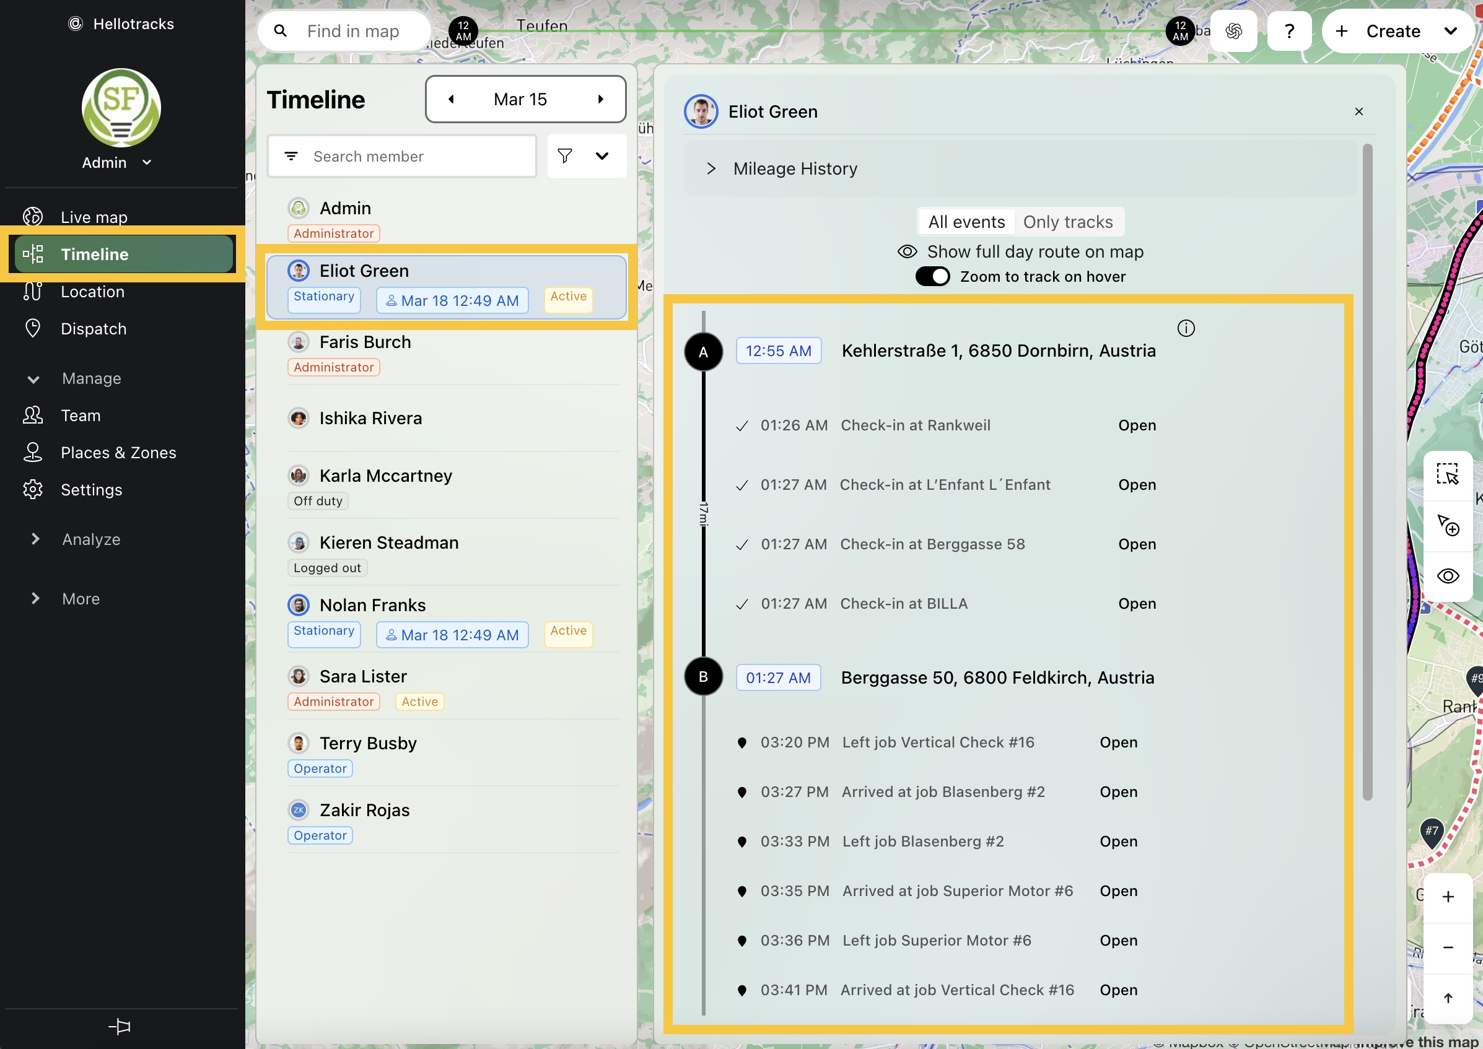The height and width of the screenshot is (1049, 1483).
Task: Open Places & Zones via its pin icon
Action: pyautogui.click(x=32, y=452)
